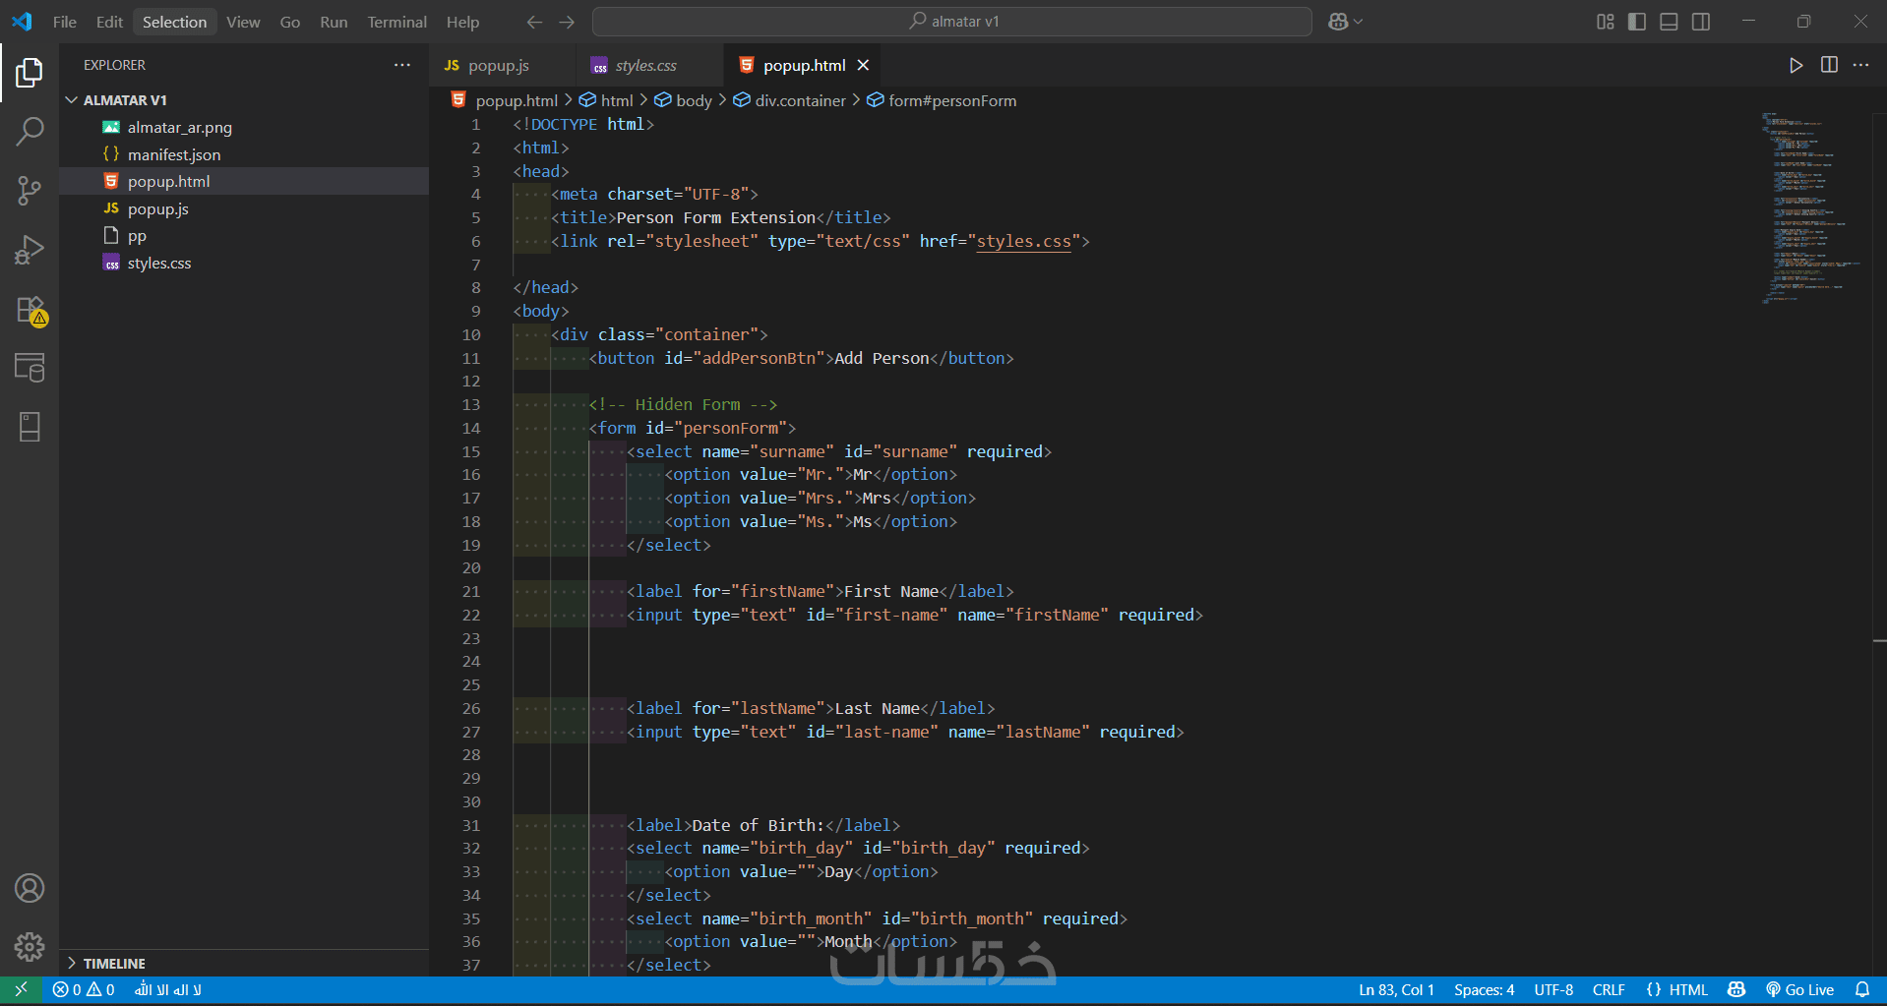Open the Extensions view
The height and width of the screenshot is (1006, 1887).
tap(30, 310)
